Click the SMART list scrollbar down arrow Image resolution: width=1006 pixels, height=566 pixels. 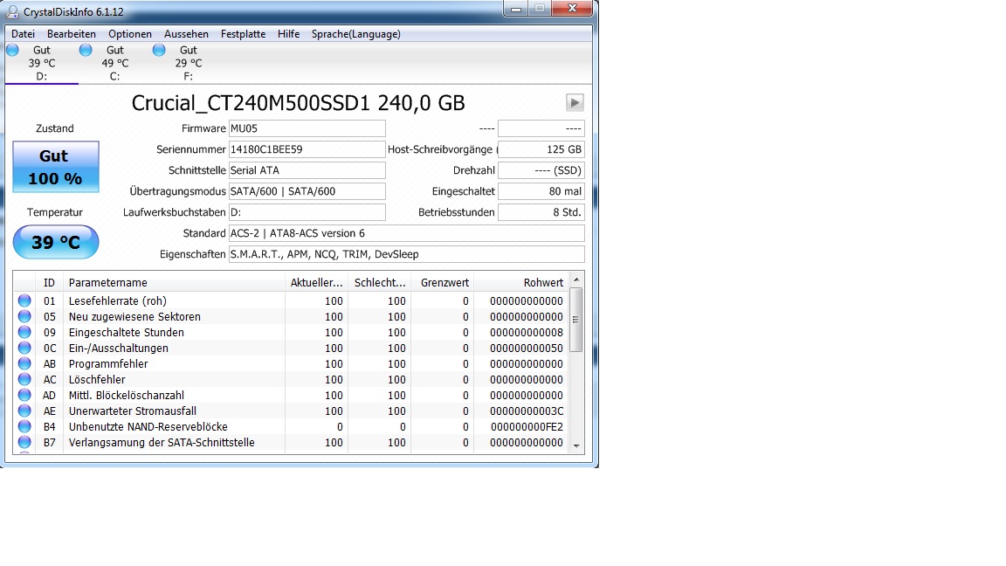coord(576,445)
